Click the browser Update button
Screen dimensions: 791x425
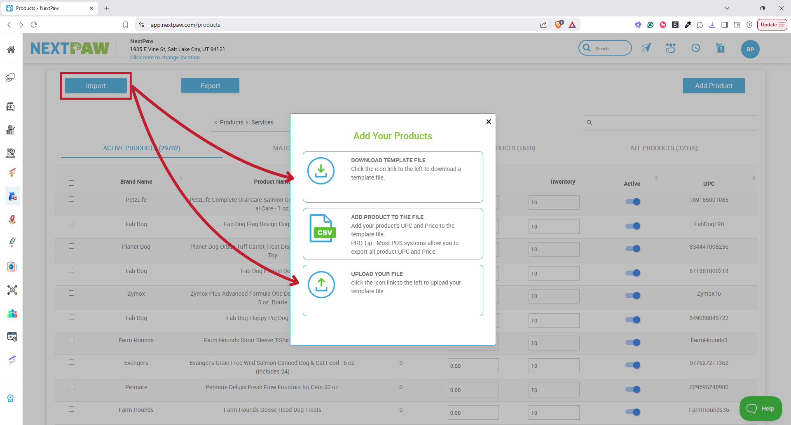(x=772, y=25)
